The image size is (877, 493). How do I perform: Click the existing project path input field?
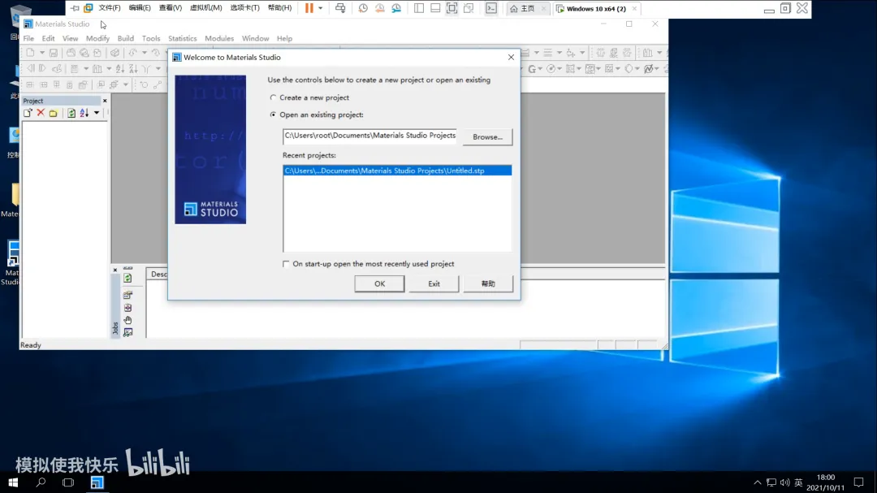tap(369, 136)
